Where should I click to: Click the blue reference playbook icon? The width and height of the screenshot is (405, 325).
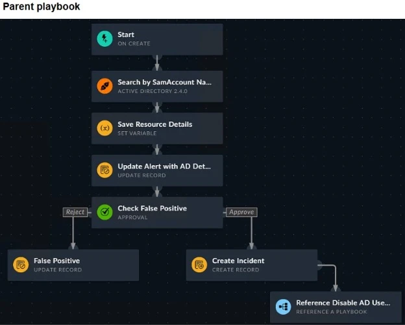click(283, 307)
